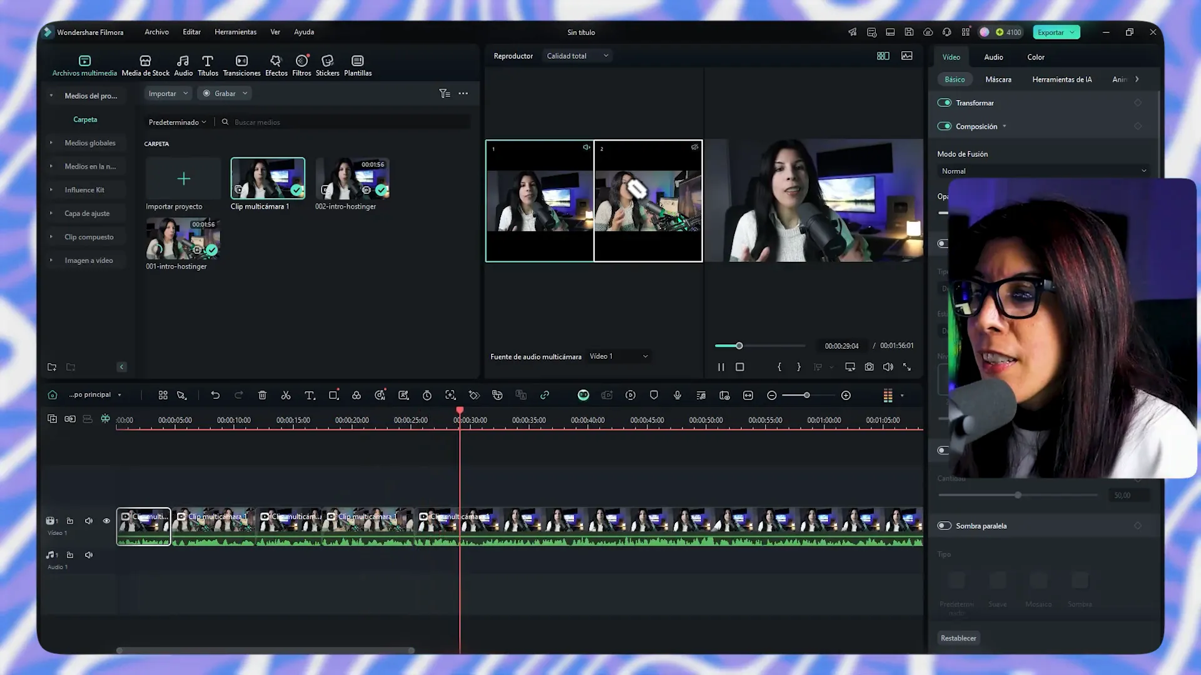1201x675 pixels.
Task: Click the grid layout icon above the preview
Action: click(x=883, y=56)
